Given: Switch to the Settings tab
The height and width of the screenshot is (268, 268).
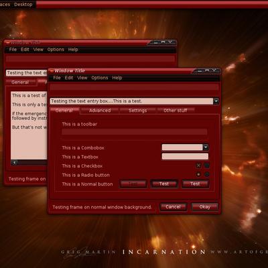Looking at the screenshot, I should pyautogui.click(x=137, y=111).
